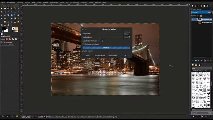The width and height of the screenshot is (213, 120).
Task: Select the Scissors Select tool
Action: pyautogui.click(x=18, y=8)
